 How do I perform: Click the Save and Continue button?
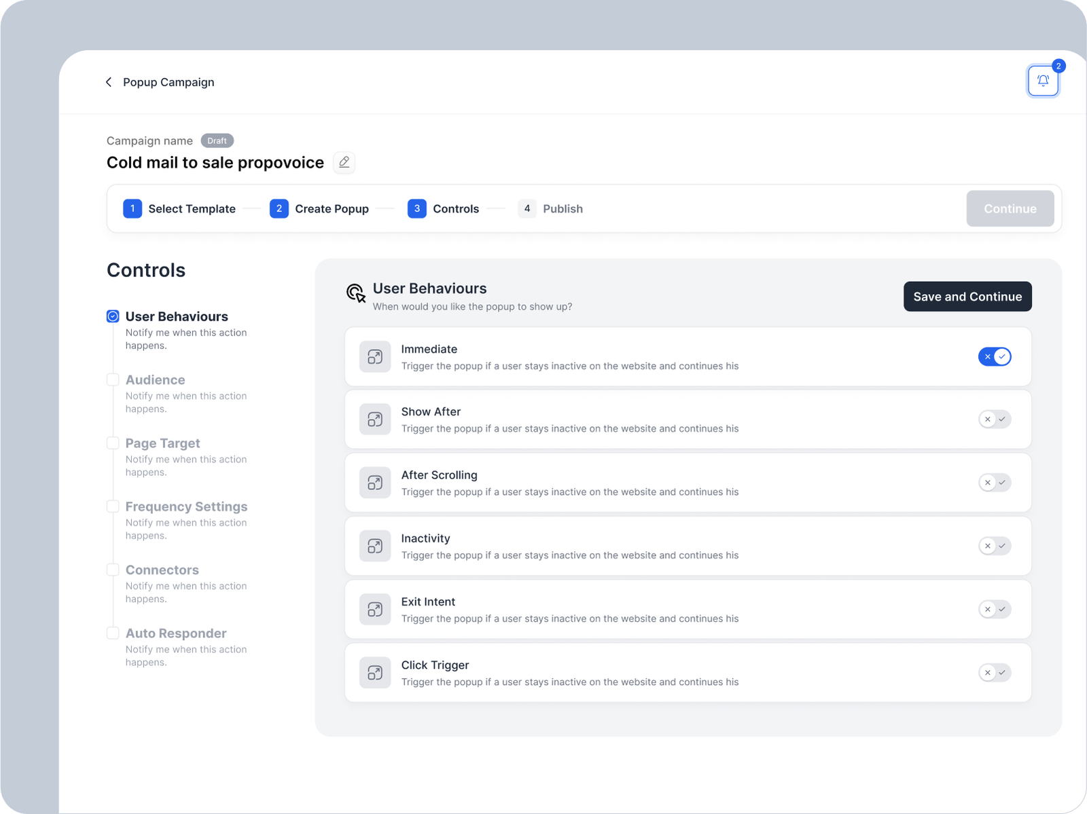coord(967,297)
